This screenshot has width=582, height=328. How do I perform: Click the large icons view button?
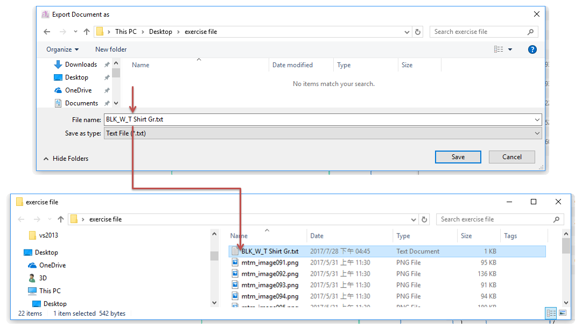point(563,313)
